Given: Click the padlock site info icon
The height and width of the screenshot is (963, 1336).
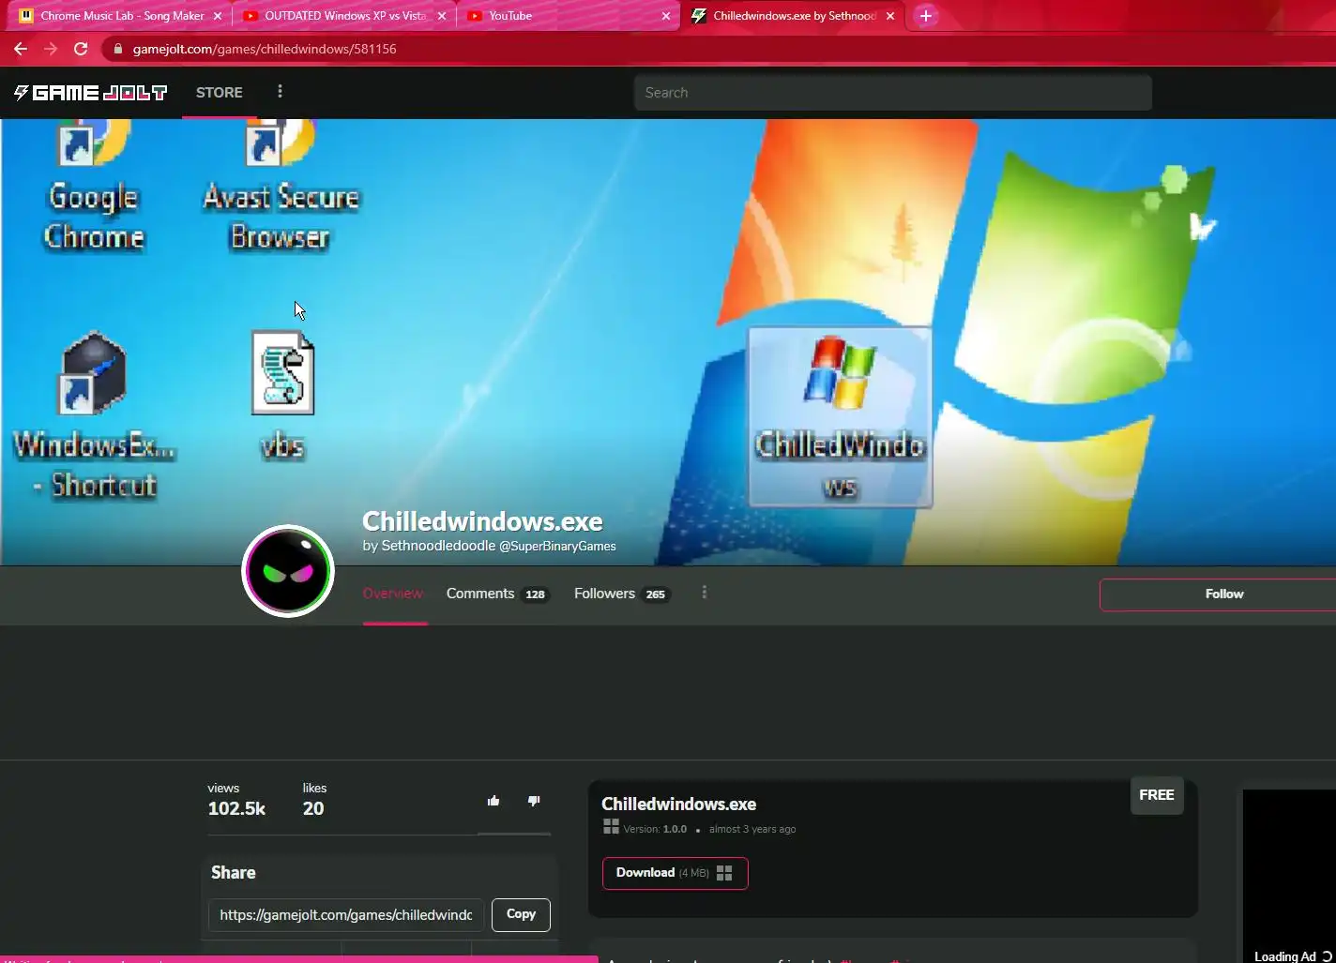Looking at the screenshot, I should pyautogui.click(x=116, y=49).
